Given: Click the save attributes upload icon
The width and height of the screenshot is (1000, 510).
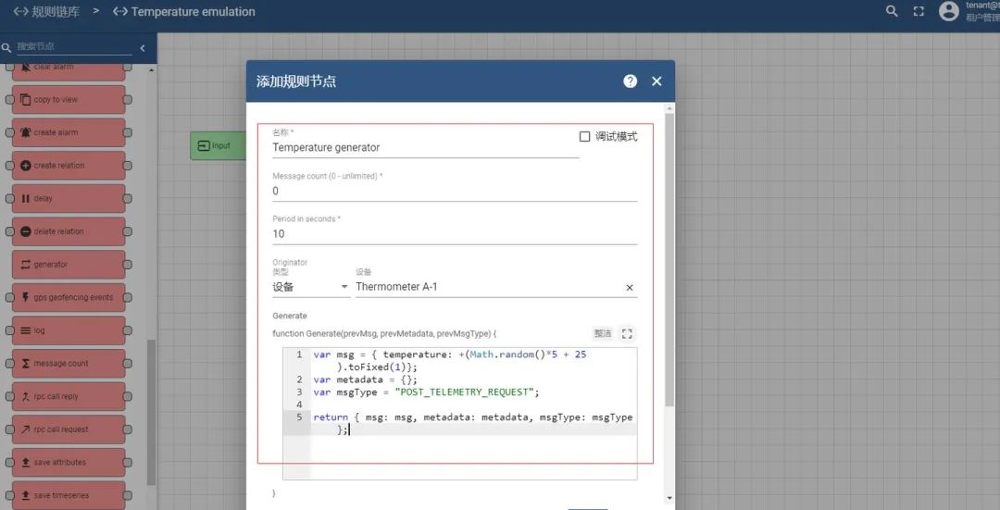Looking at the screenshot, I should (26, 462).
